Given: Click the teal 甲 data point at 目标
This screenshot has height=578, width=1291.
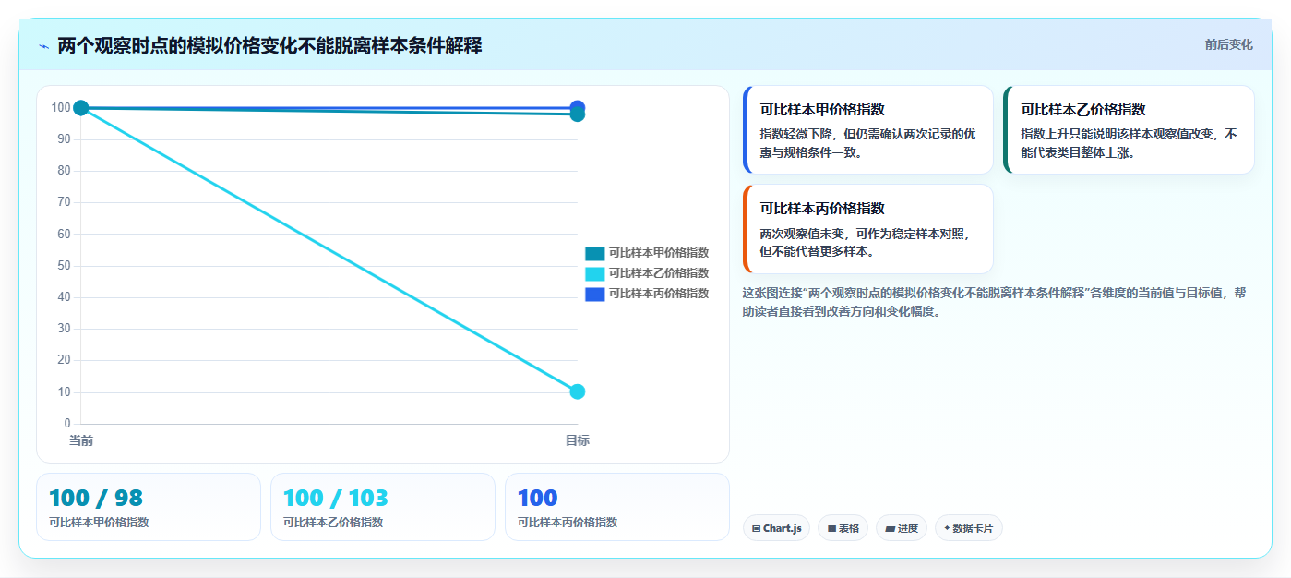Looking at the screenshot, I should click(x=578, y=114).
